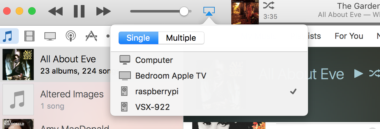The height and width of the screenshot is (129, 380).
Task: Choose Bedroom Apple TV as output
Action: (x=209, y=76)
